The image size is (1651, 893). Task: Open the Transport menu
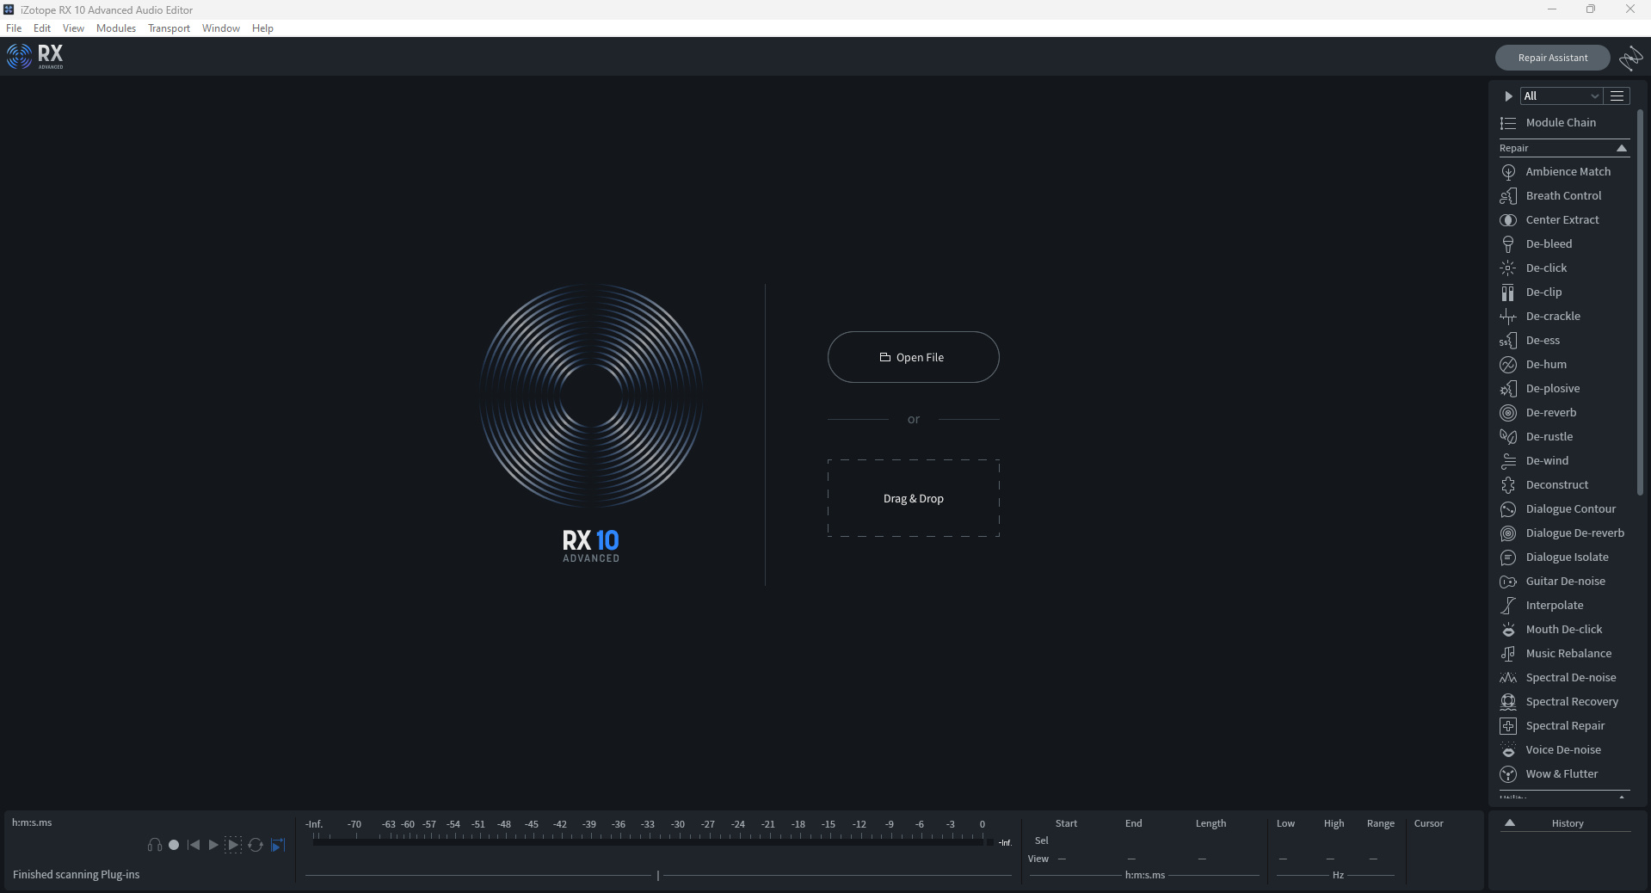169,28
